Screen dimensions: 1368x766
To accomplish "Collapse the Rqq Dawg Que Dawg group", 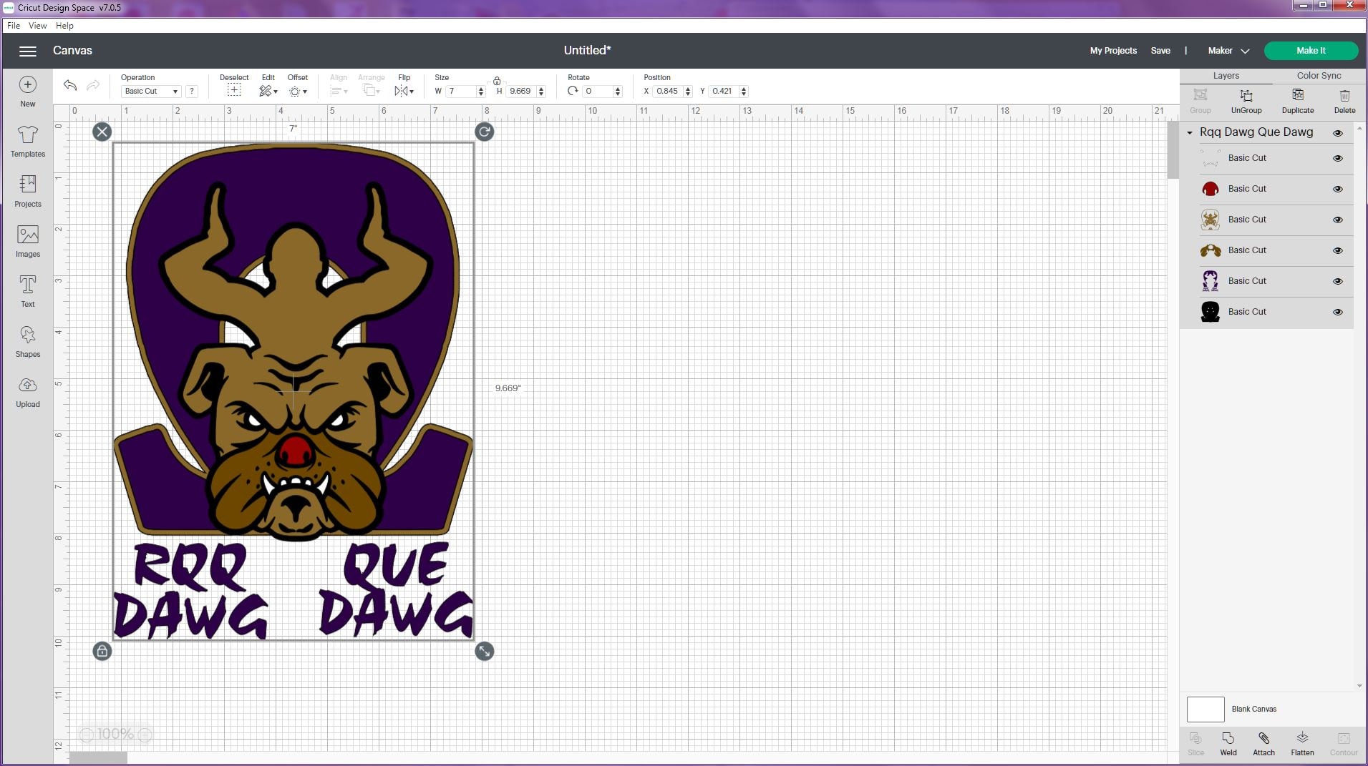I will [1190, 132].
